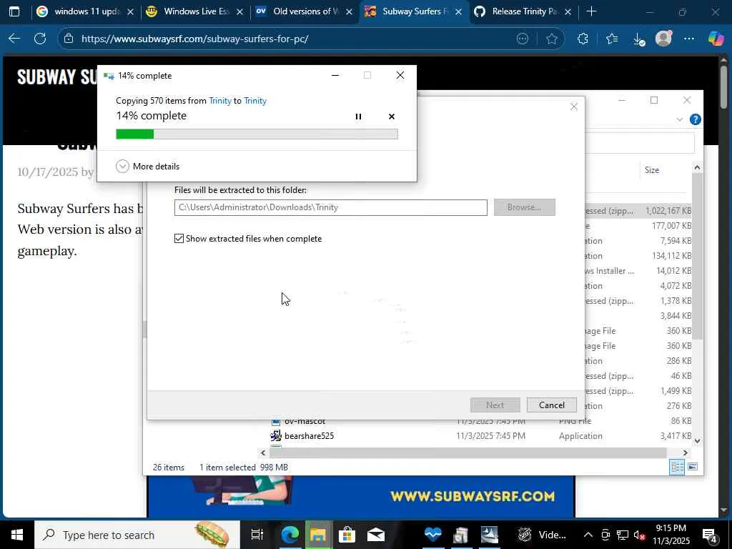Open Edge Settings and more menu

(x=689, y=39)
